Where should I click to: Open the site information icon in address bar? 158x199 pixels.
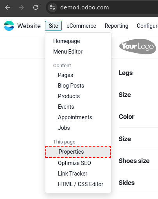(52, 7)
